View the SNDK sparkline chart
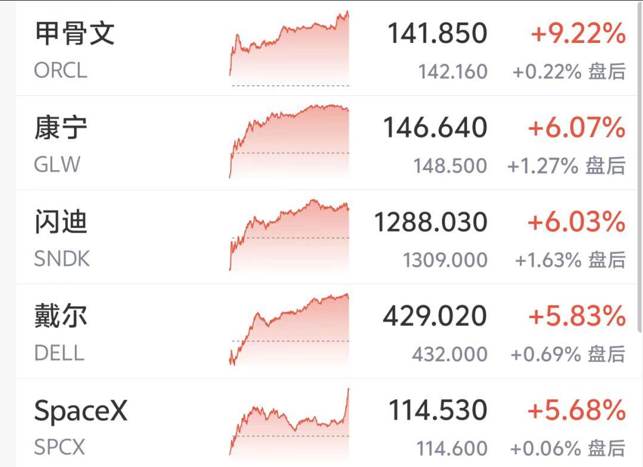Image resolution: width=643 pixels, height=467 pixels. click(289, 235)
